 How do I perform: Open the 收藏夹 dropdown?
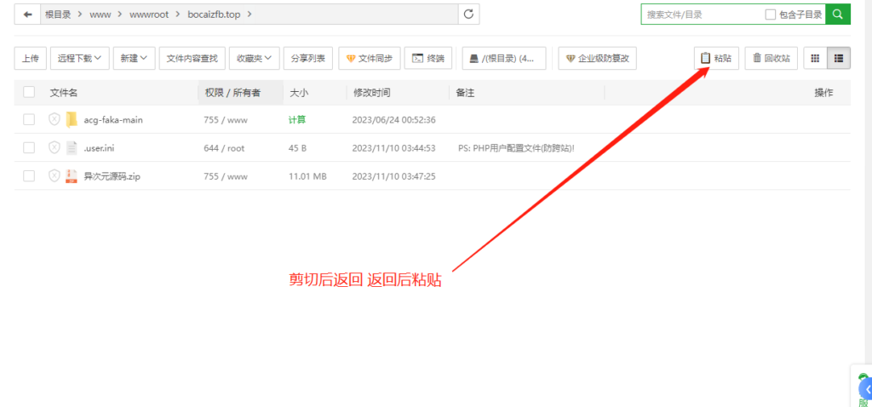pos(254,59)
